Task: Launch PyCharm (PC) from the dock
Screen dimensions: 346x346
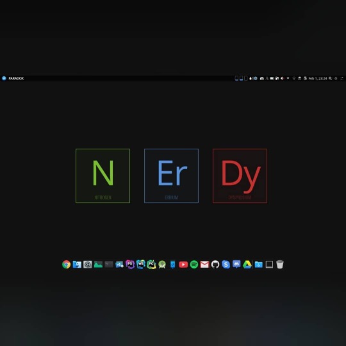Action: [x=151, y=265]
